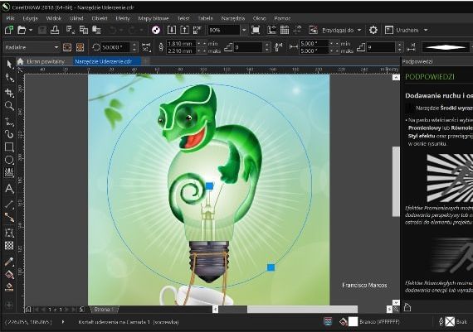
Task: Select the Transparency checkerboard tool
Action: [x=9, y=246]
